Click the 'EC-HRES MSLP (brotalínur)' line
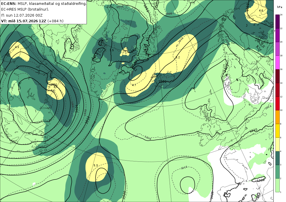This screenshot has height=202, width=286. click(25, 9)
